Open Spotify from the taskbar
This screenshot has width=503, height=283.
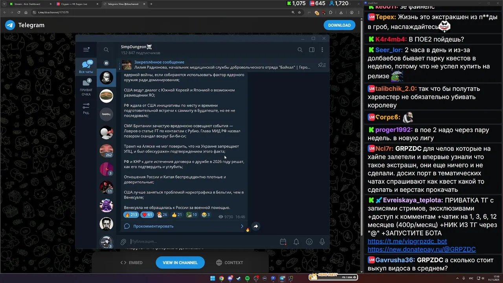(247, 278)
